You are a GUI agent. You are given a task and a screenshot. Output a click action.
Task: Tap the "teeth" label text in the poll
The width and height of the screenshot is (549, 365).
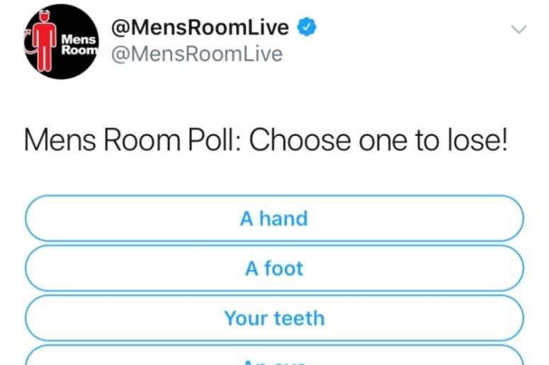tap(300, 318)
